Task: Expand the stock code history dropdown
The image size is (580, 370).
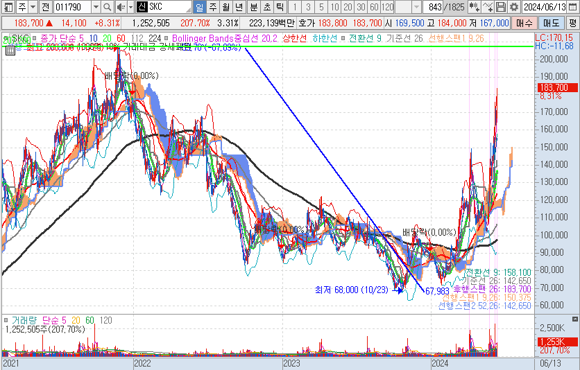Action: [x=96, y=7]
